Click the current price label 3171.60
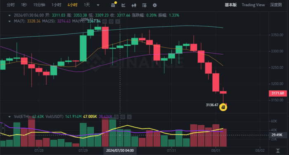Screen dimensions: 289x155 click(x=278, y=93)
